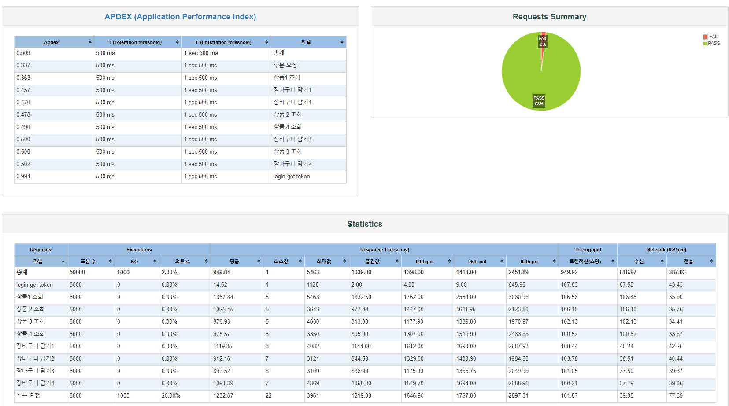Select 장바구니 담기1 in APDEX table
The width and height of the screenshot is (729, 406).
tap(292, 90)
